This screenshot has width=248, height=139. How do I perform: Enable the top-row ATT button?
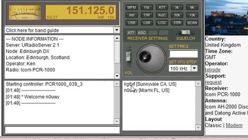click(x=162, y=7)
